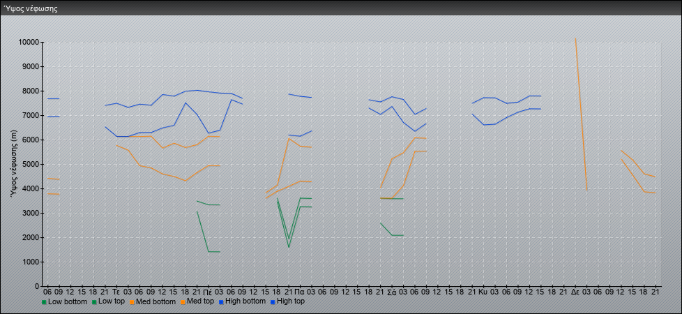Viewport: 682px width, 314px height.
Task: Click the 6000 y-axis label
Action: tap(31, 140)
